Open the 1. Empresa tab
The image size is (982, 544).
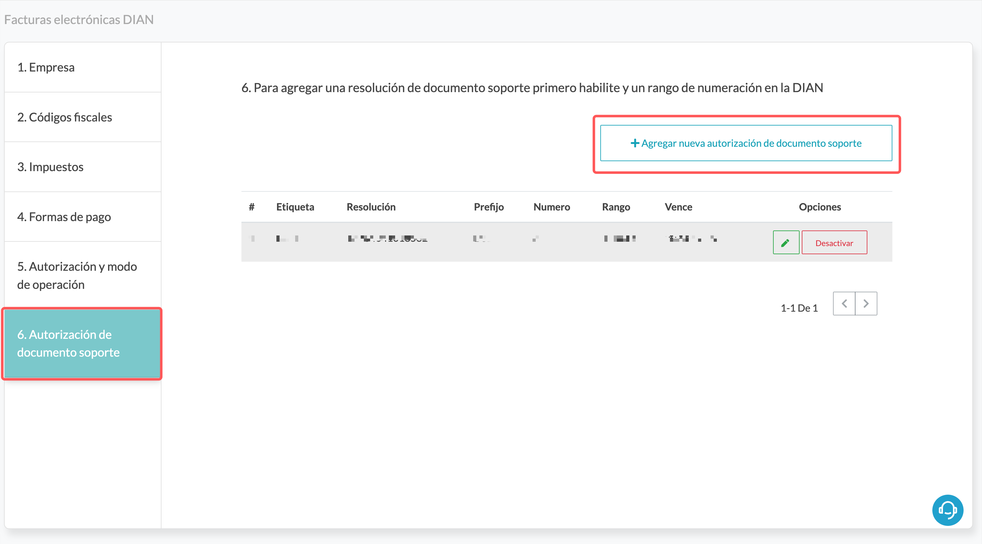(x=83, y=67)
